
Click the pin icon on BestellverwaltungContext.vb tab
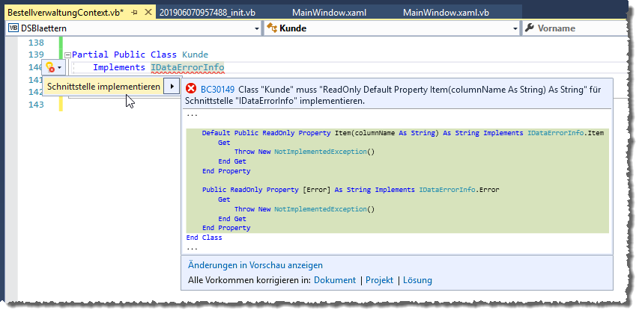pyautogui.click(x=133, y=13)
